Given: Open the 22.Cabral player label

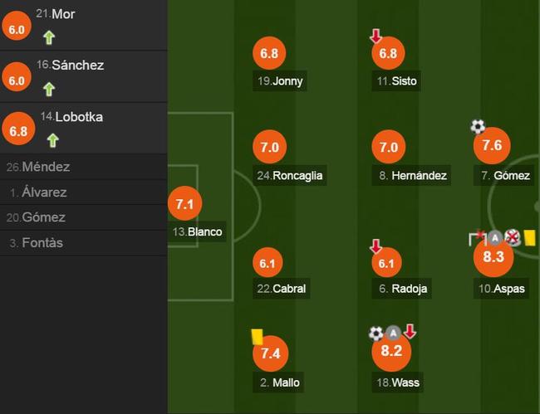Looking at the screenshot, I should (x=282, y=289).
